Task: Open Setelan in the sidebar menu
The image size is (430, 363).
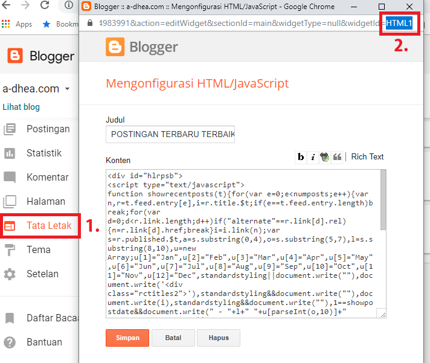Action: (x=42, y=274)
